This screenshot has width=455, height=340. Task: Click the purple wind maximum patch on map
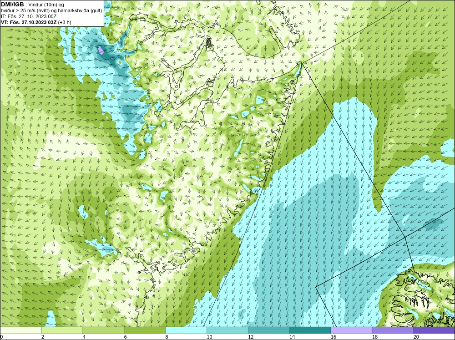point(101,50)
